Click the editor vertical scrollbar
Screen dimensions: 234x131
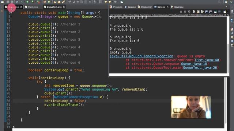click(x=226, y=100)
